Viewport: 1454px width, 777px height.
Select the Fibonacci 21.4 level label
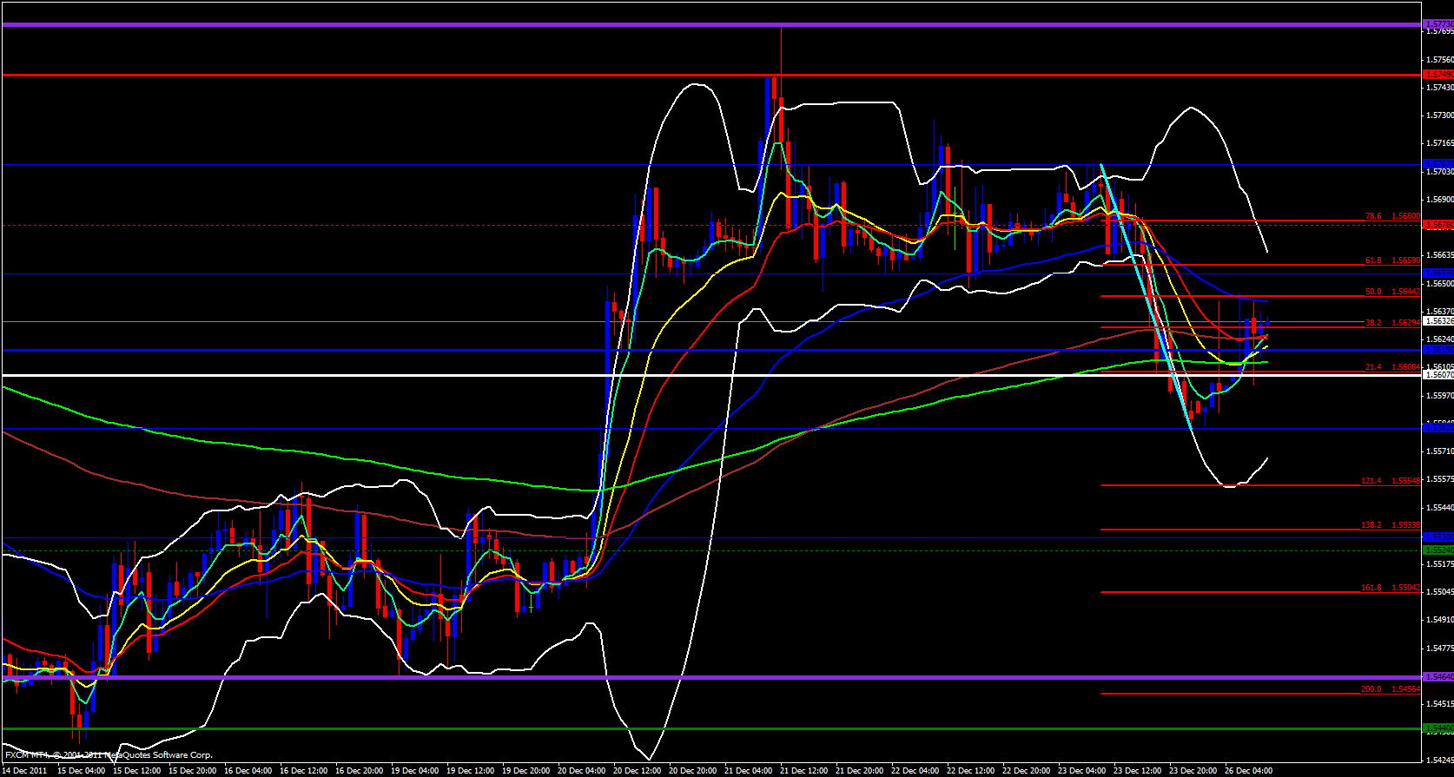tap(1392, 367)
